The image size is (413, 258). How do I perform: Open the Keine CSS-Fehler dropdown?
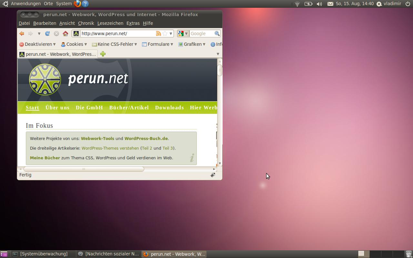[x=115, y=44]
